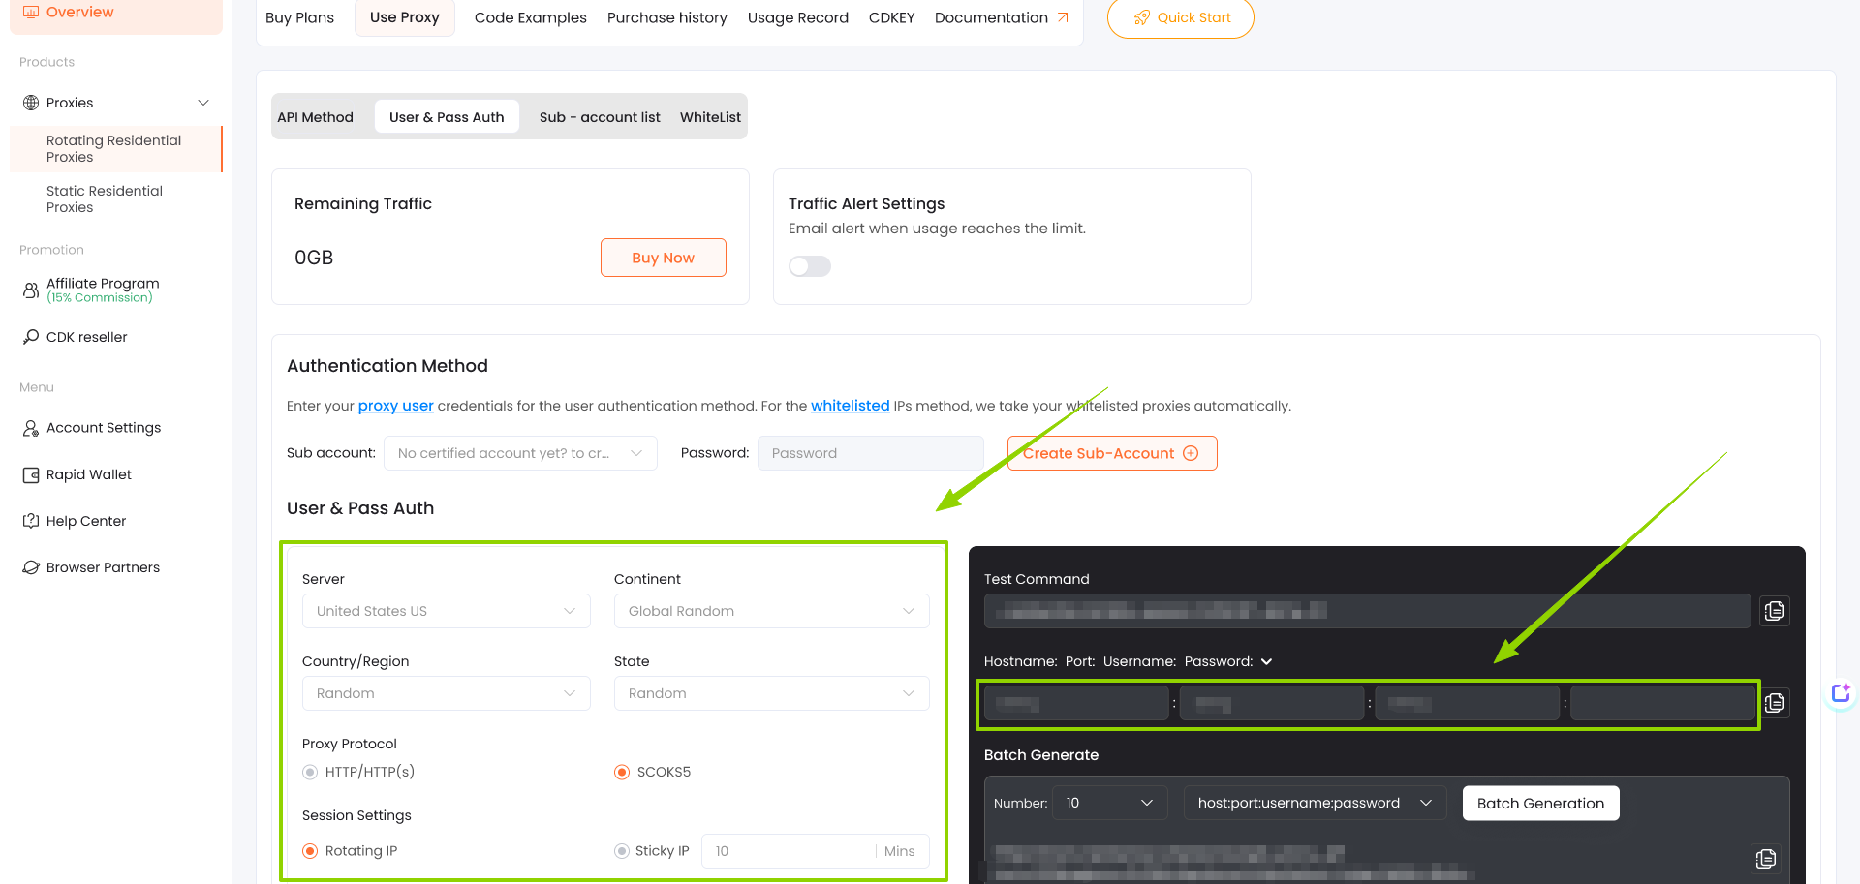
Task: Open Browser Partners in sidebar
Action: 103,567
